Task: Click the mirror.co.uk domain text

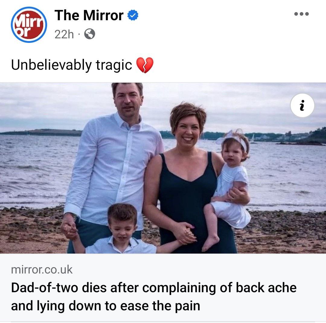Action: 42,270
